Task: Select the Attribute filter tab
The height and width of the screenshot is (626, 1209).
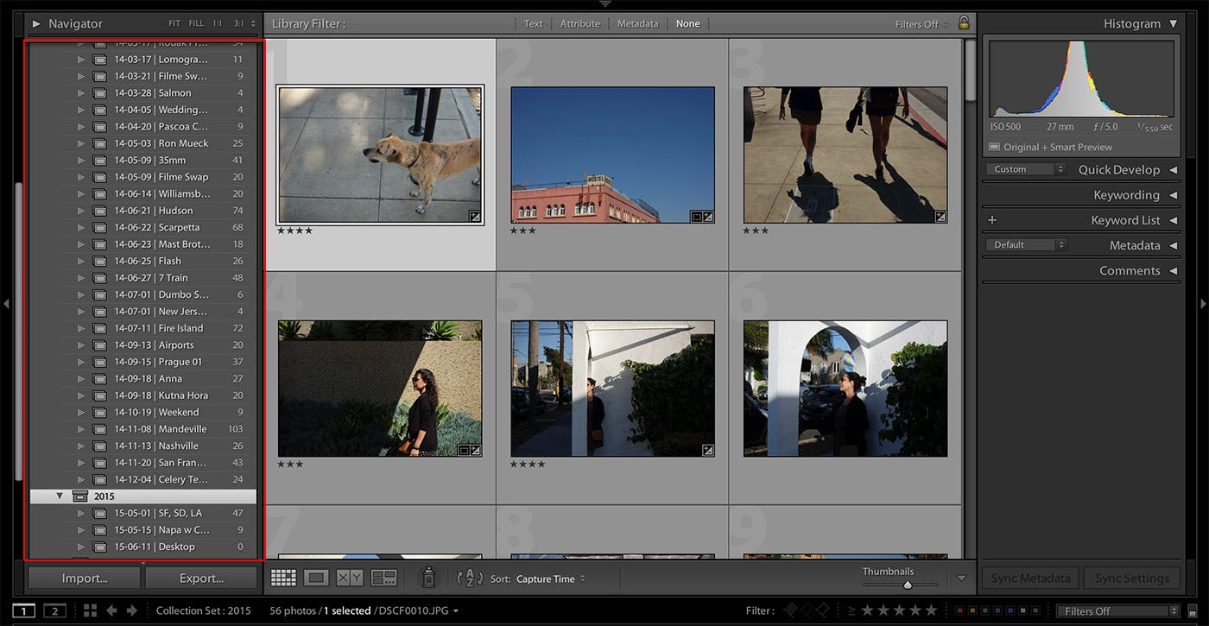Action: pos(580,23)
